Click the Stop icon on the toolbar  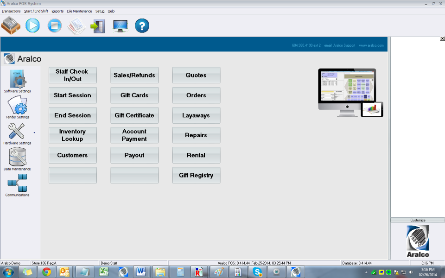click(x=54, y=25)
